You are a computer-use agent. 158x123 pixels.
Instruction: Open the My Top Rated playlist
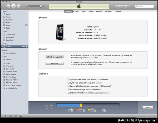(x=10, y=77)
